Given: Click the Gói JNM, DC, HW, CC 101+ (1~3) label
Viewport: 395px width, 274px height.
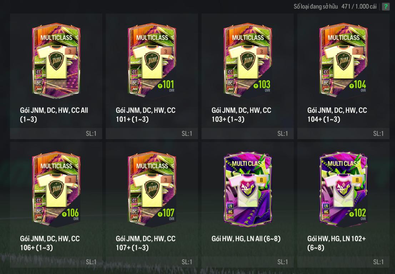Looking at the screenshot, I should pyautogui.click(x=146, y=115).
